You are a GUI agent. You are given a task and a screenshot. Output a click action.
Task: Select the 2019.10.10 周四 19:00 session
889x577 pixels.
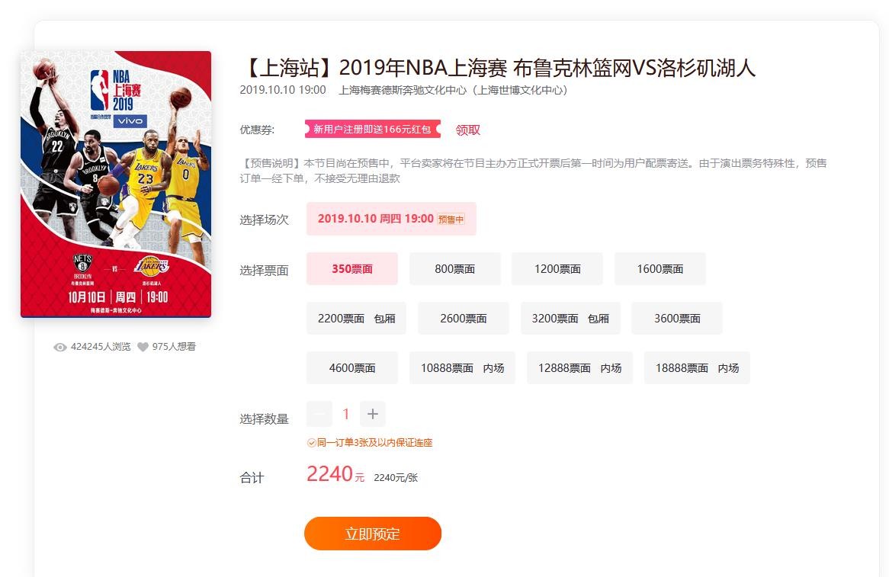(x=391, y=219)
